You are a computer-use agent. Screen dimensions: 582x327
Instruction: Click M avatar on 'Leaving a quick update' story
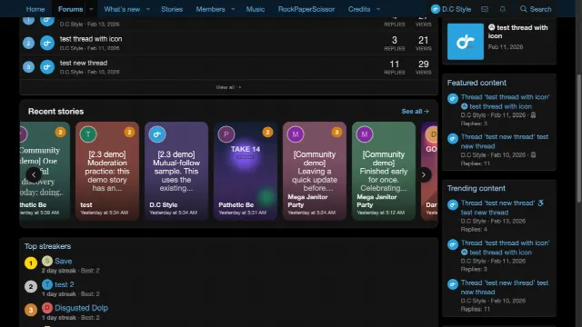click(296, 134)
